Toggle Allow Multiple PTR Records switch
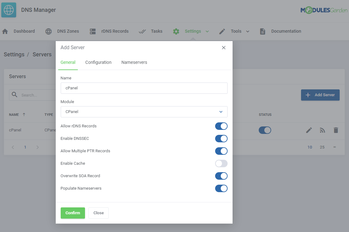 pyautogui.click(x=221, y=151)
